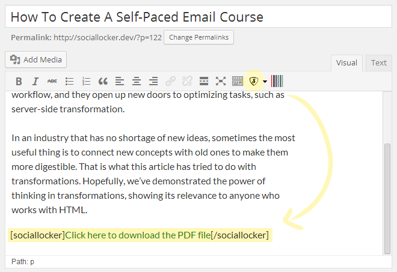Image resolution: width=397 pixels, height=272 pixels.
Task: Apply italic formatting
Action: click(x=35, y=81)
